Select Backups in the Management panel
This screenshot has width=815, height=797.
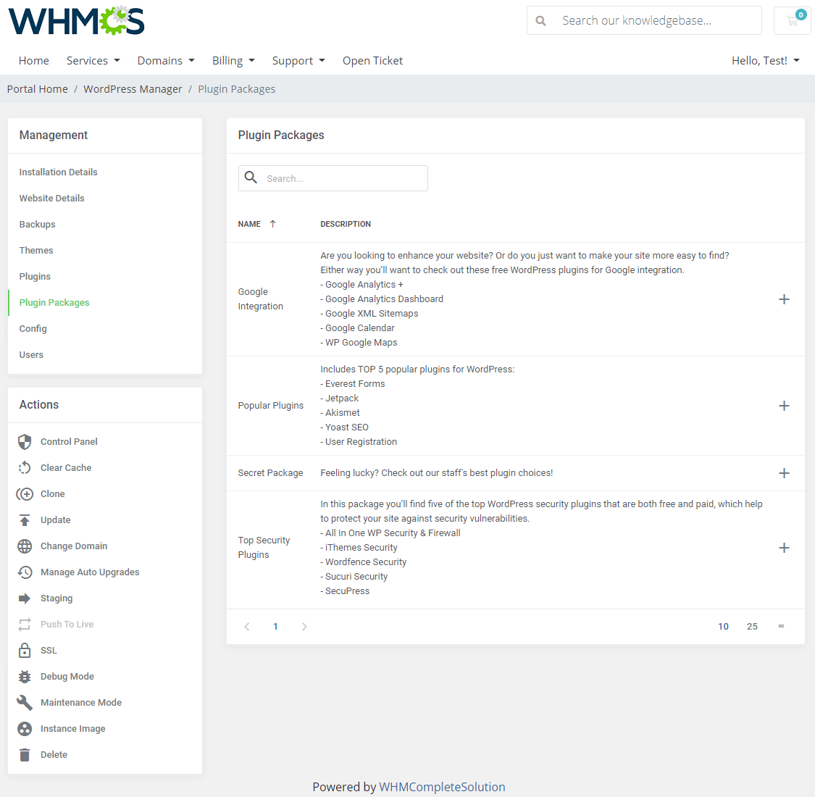pos(37,224)
